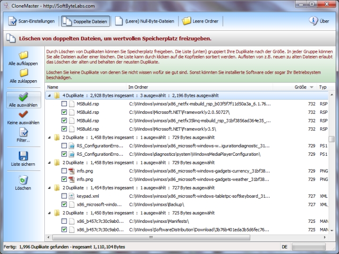339x254 pixels.
Task: Click Liste sichern floppy disk icon
Action: [x=23, y=156]
